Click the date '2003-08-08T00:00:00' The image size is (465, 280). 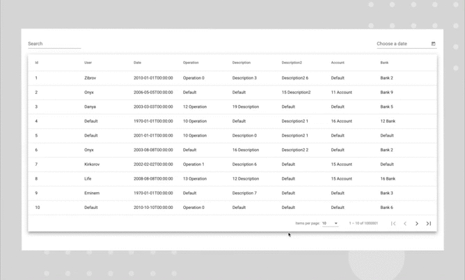[153, 150]
